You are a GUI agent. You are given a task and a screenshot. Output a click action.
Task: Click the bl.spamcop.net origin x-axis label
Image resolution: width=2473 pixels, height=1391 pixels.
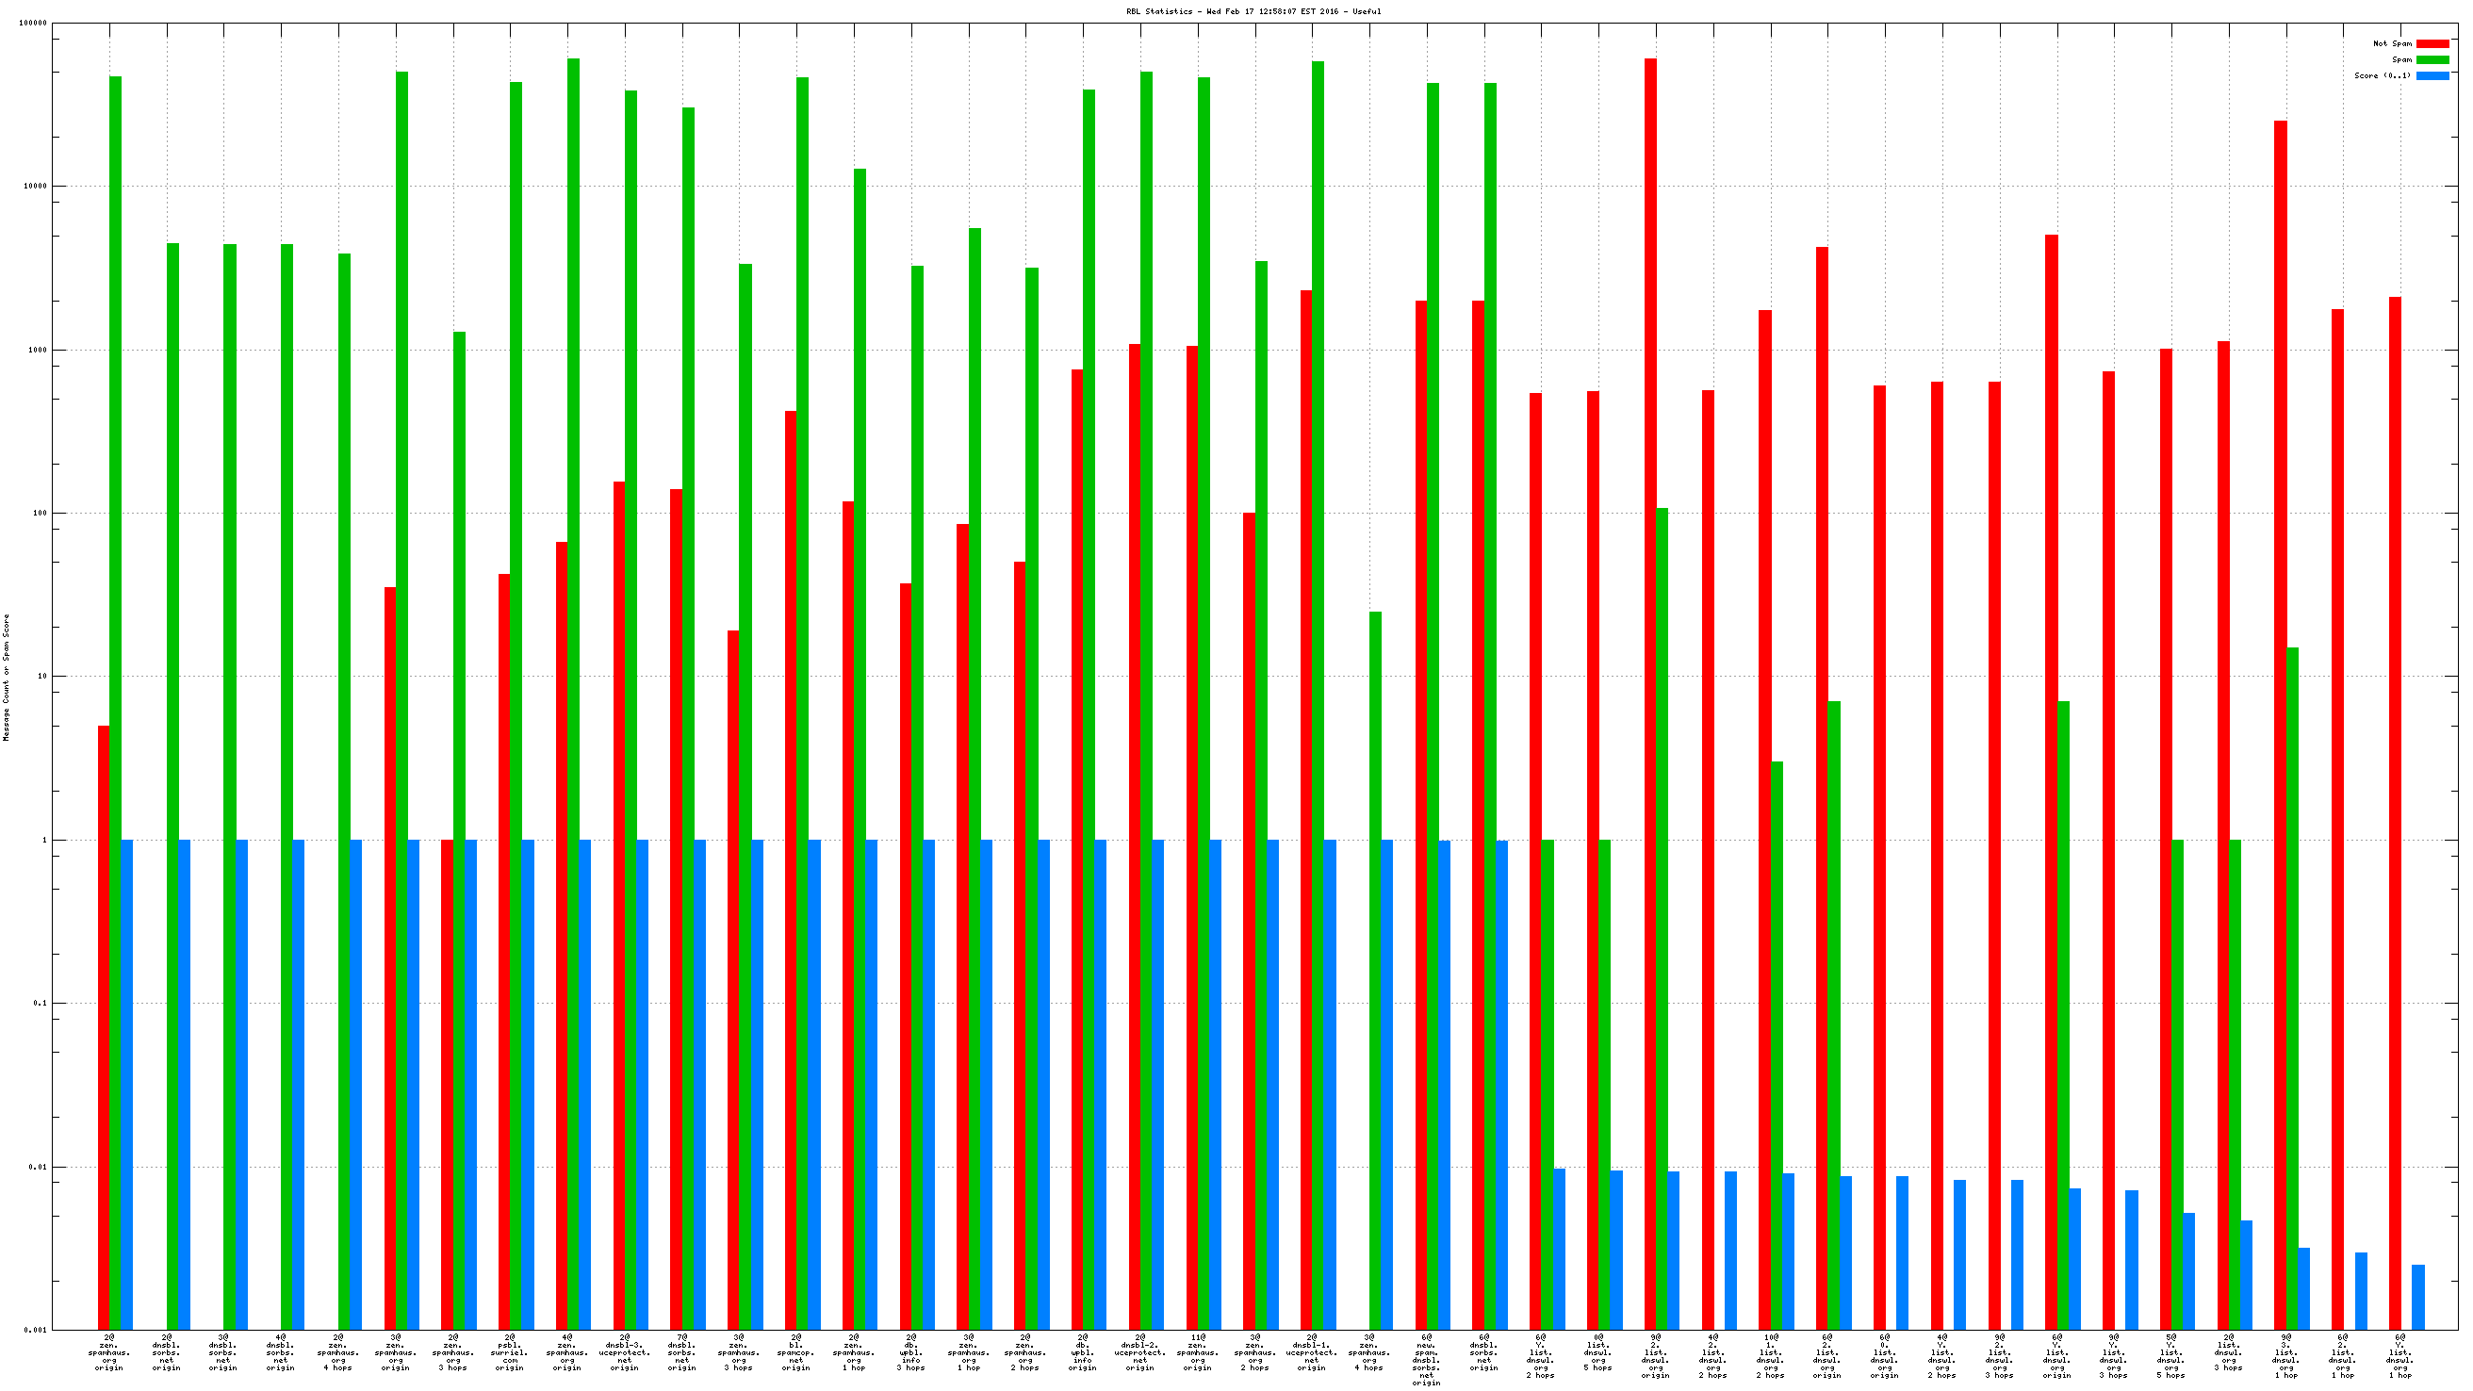click(x=795, y=1351)
